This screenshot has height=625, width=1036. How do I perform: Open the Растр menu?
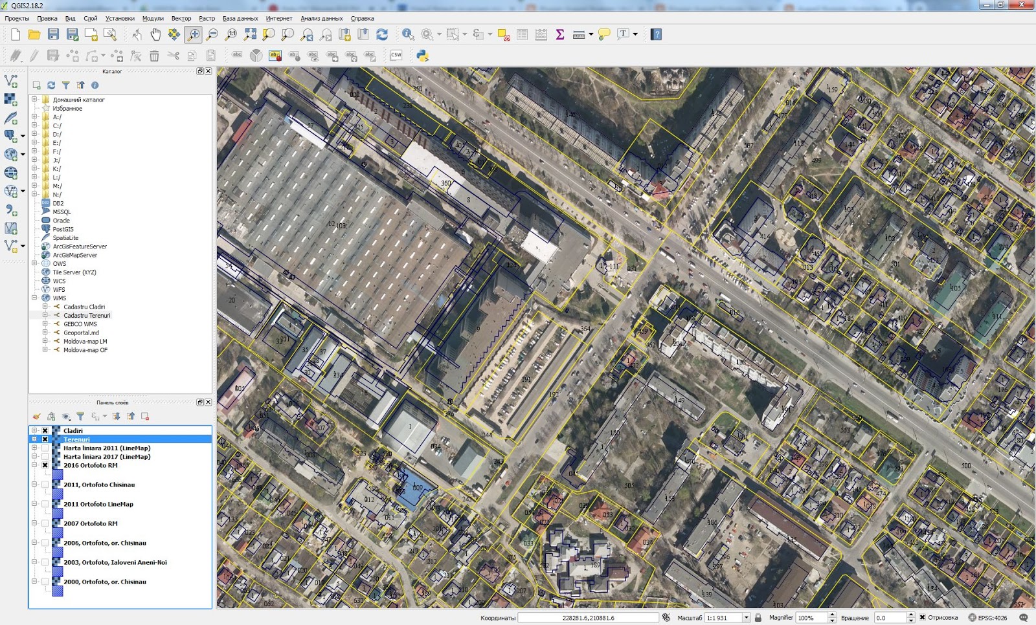[207, 18]
